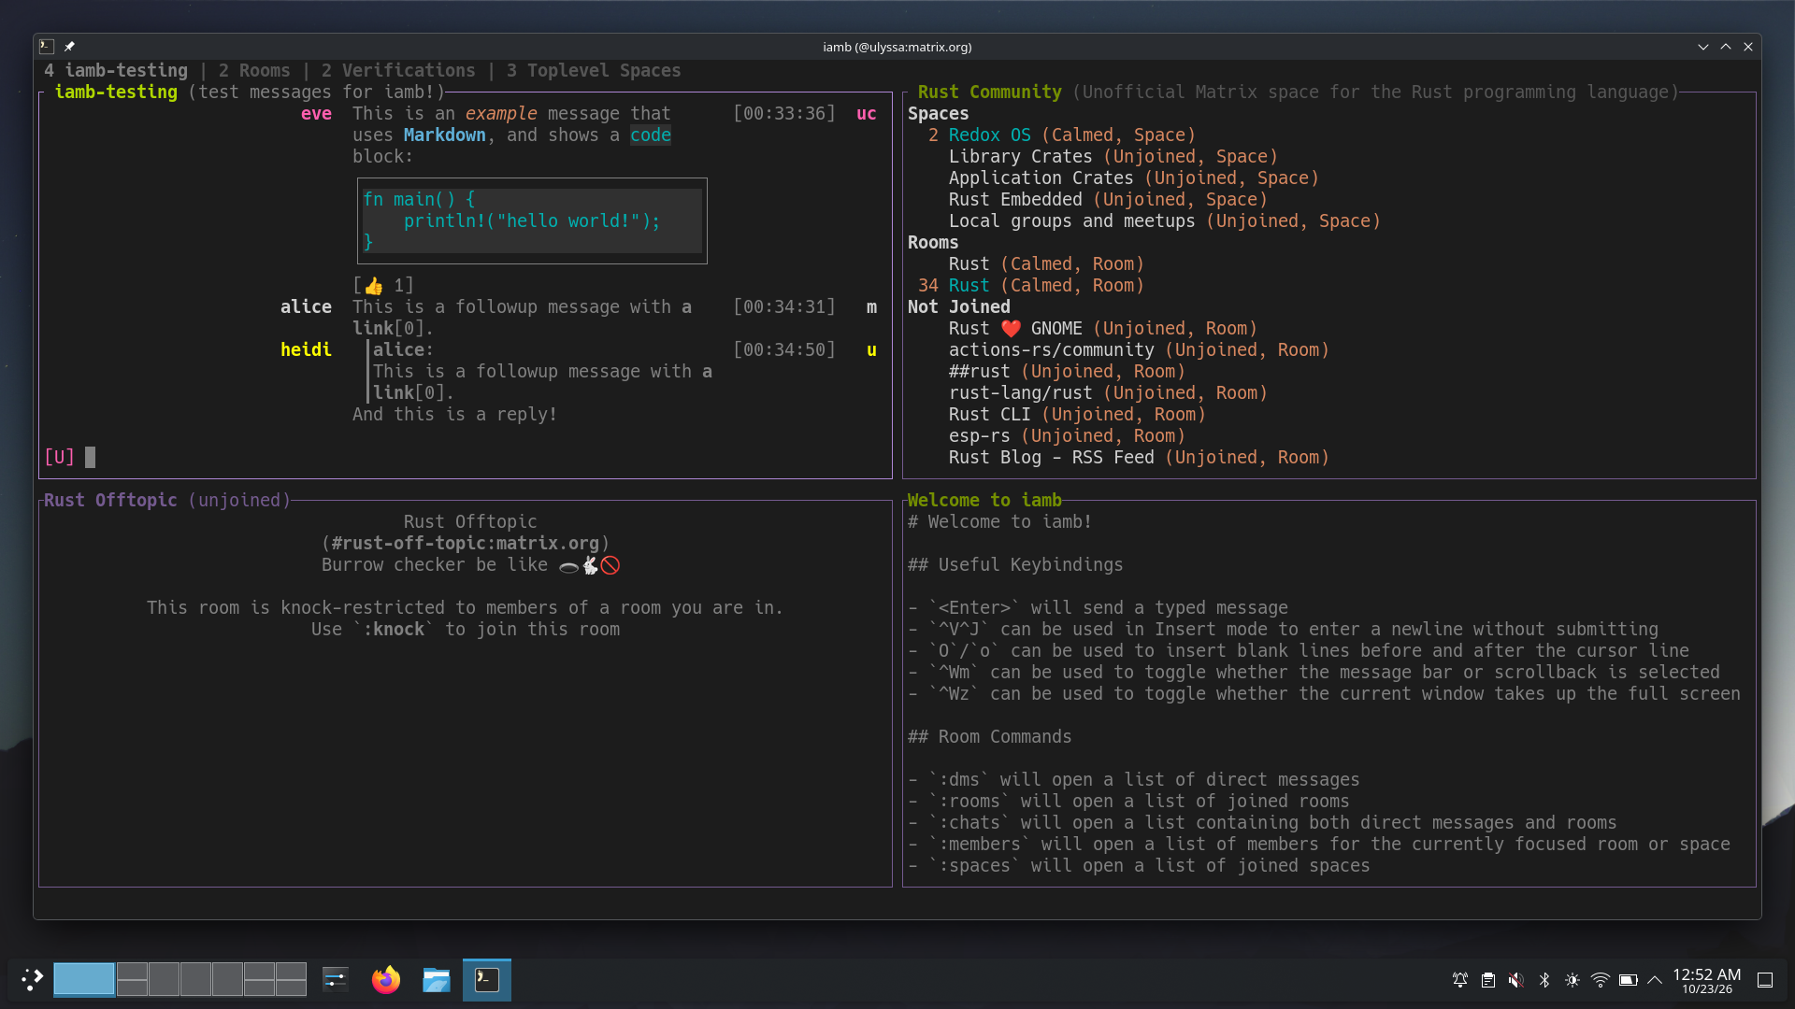Click the Konsole terminal taskbar icon
The image size is (1795, 1009).
click(486, 979)
